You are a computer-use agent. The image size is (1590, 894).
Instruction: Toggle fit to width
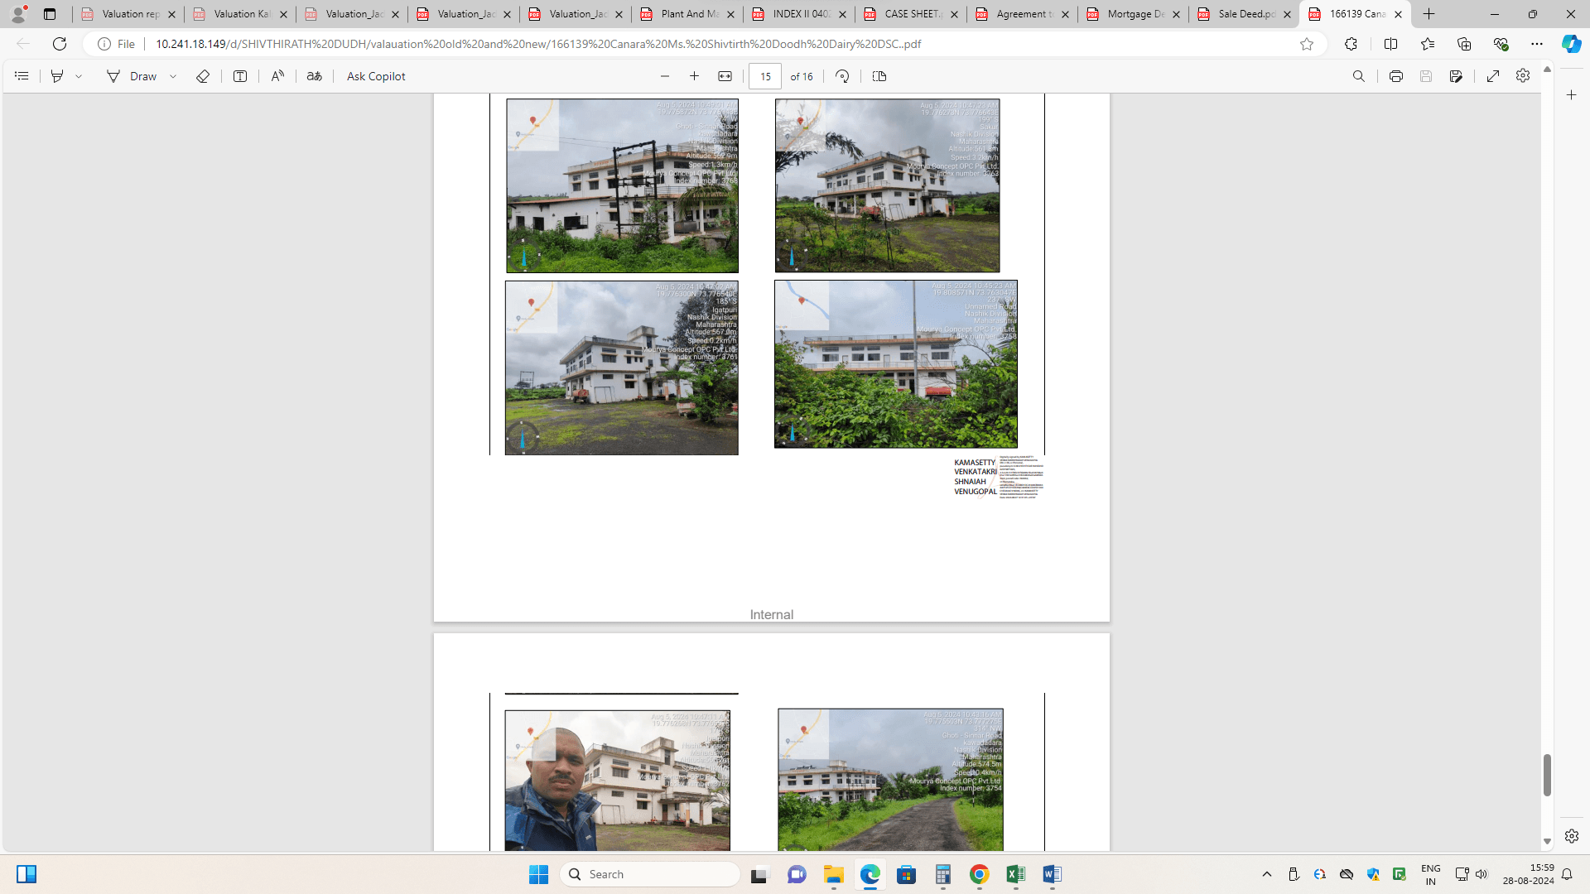click(x=725, y=76)
